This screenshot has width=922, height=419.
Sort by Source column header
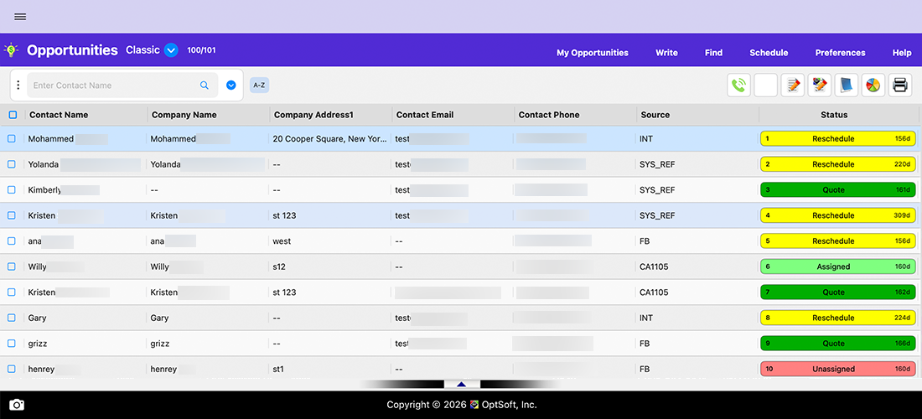pyautogui.click(x=655, y=115)
